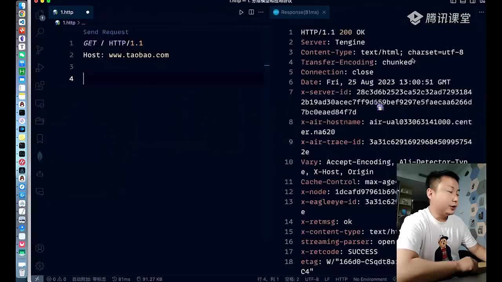Open the MongoDB leaf icon view
502x282 pixels.
coord(40,156)
